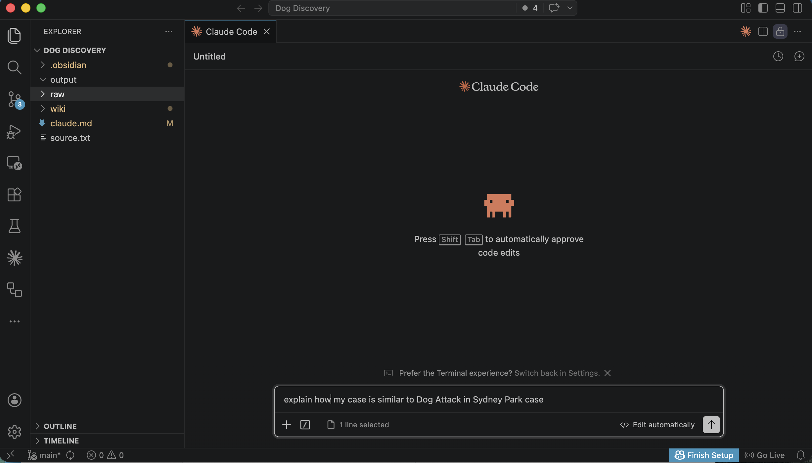Open the source.txt file
The height and width of the screenshot is (463, 812).
tap(107, 138)
